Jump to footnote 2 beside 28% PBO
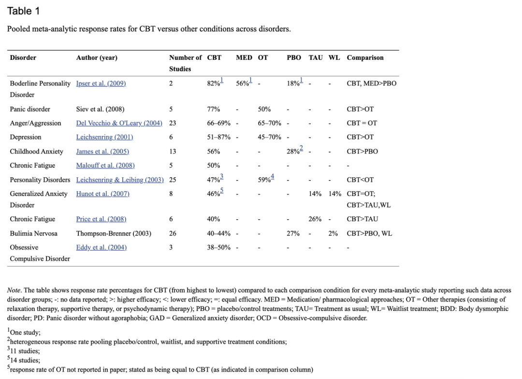The image size is (522, 379). (x=301, y=148)
